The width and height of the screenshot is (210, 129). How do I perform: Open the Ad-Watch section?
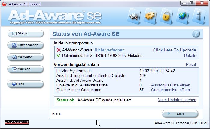26,57
